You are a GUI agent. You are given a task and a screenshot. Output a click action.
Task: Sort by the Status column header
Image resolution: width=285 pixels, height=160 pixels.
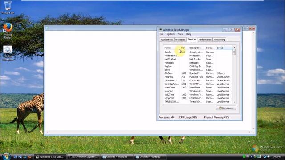coord(210,48)
